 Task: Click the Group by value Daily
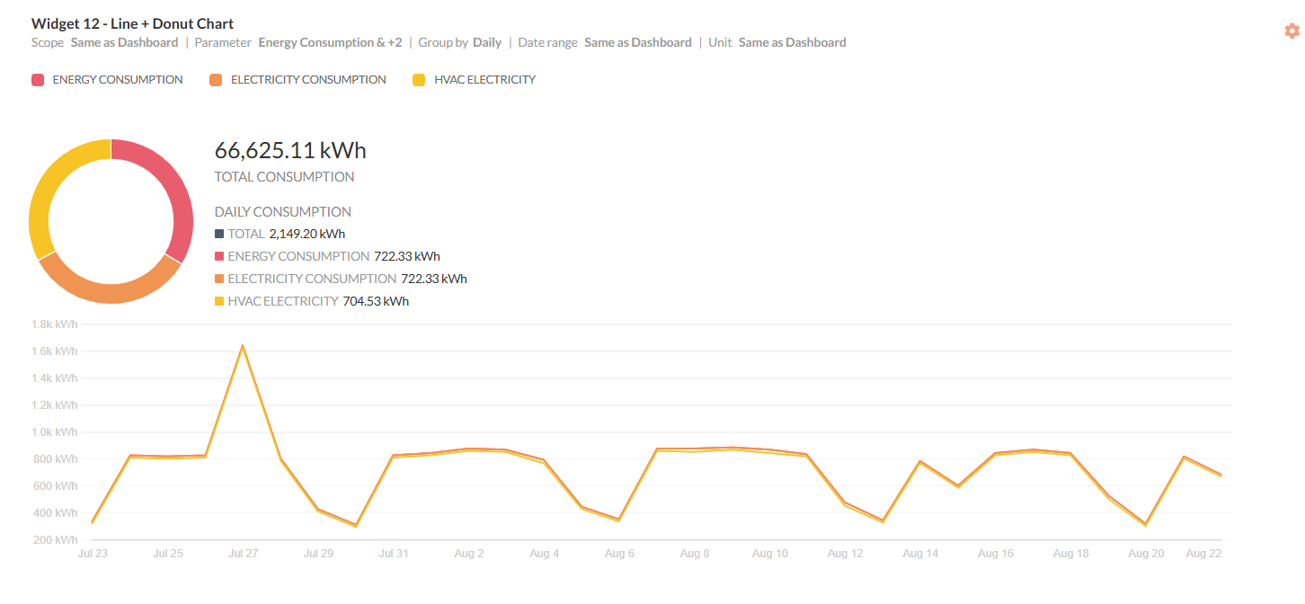tap(487, 42)
